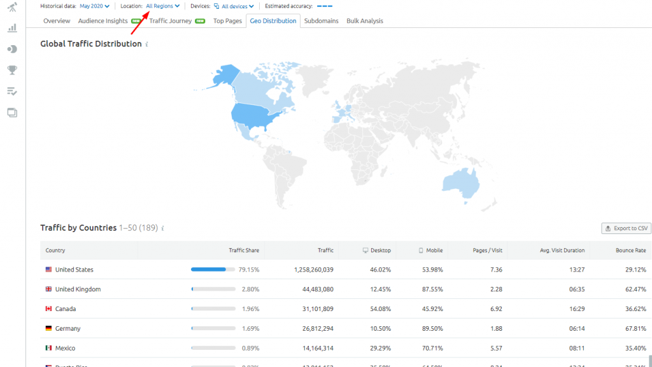Image resolution: width=652 pixels, height=367 pixels.
Task: Click info icon beside Global Traffic Distribution
Action: pos(147,44)
